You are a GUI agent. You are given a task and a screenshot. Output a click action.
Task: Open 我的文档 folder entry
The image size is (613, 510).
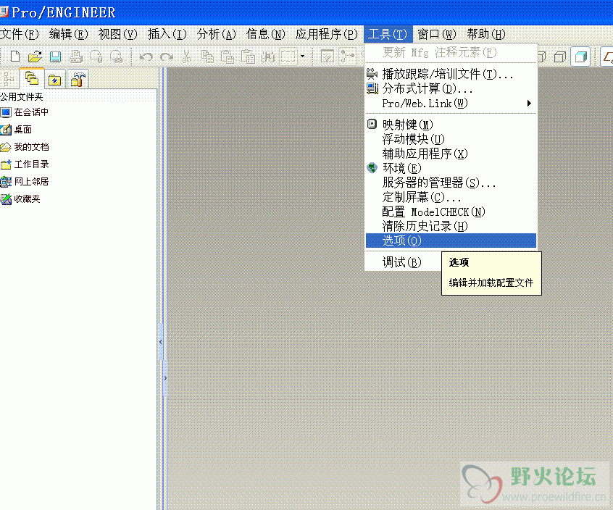25,147
